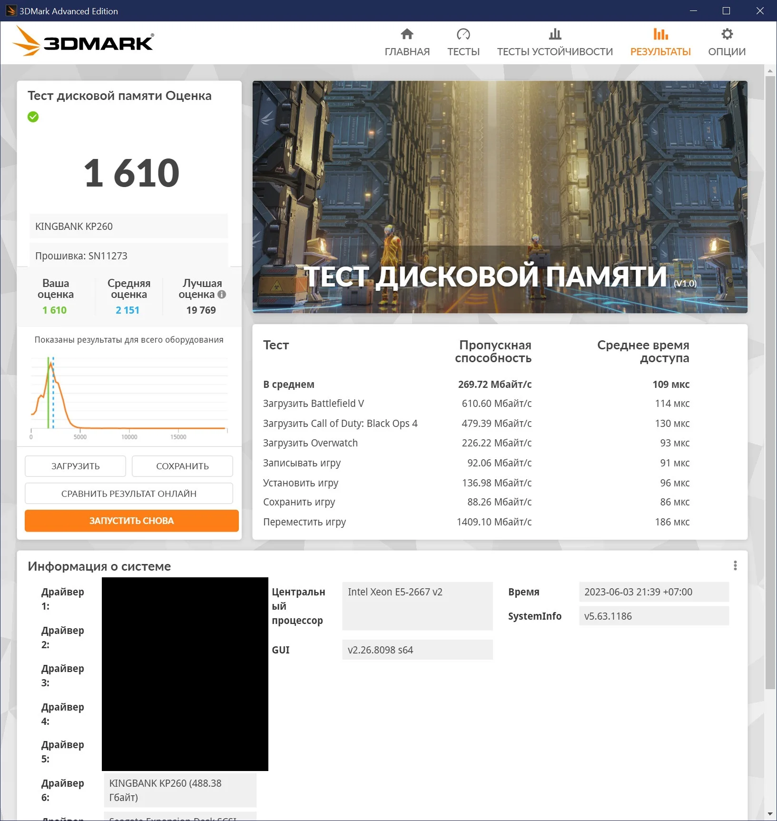Click the KINGBANK KP260 device name field

click(129, 226)
